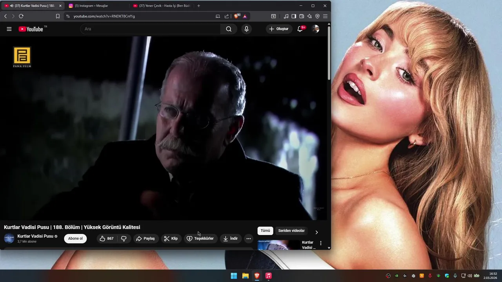The height and width of the screenshot is (282, 502).
Task: Open the Brave Shields lion icon
Action: click(236, 16)
